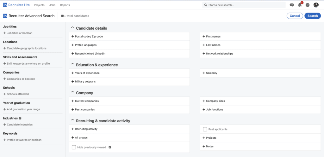This screenshot has height=157, width=324.
Task: Open the notifications bell icon
Action: point(300,5)
